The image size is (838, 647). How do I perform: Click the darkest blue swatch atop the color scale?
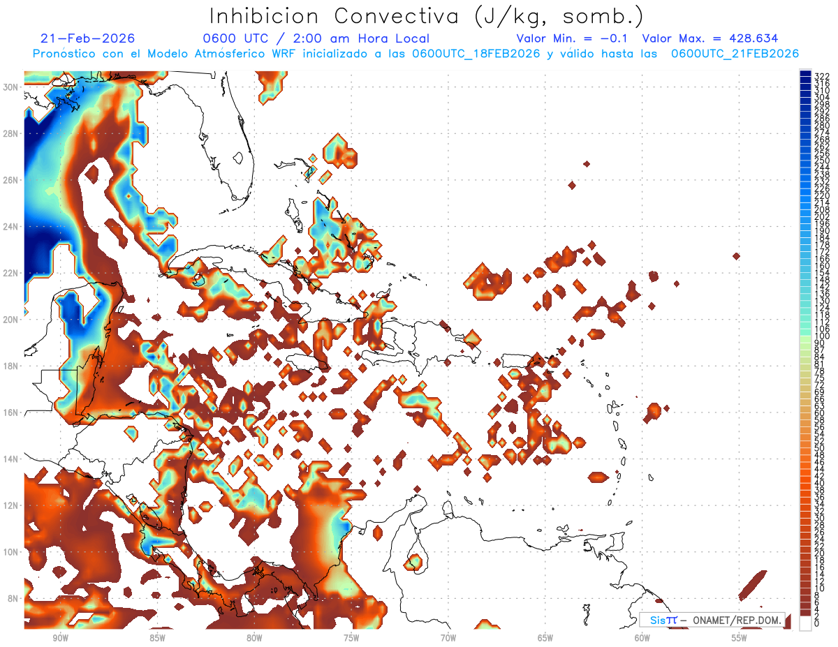pyautogui.click(x=806, y=73)
